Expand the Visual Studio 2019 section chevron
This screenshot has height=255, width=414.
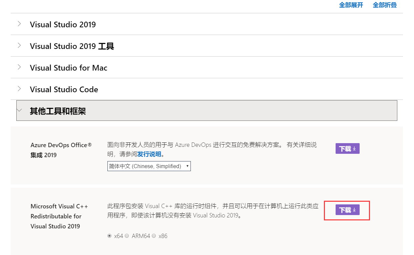tap(19, 24)
